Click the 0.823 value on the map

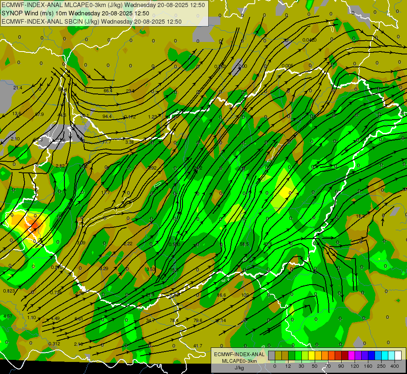coord(9,291)
